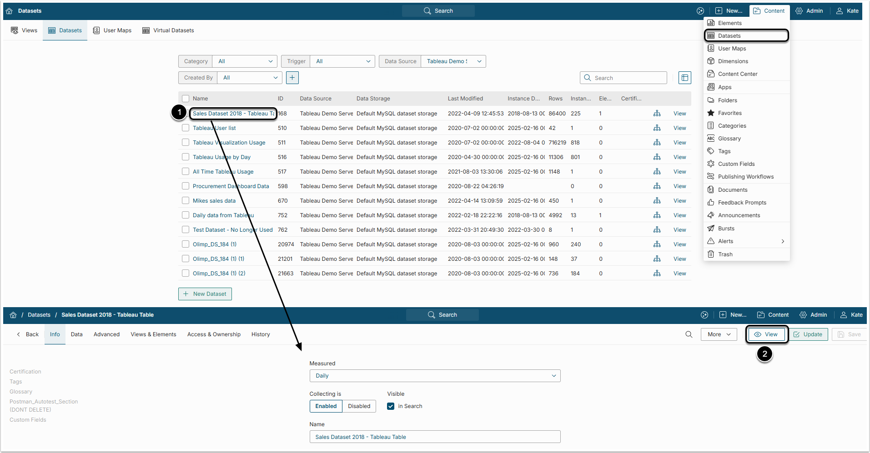Check the box for Mikes sales data

point(186,201)
